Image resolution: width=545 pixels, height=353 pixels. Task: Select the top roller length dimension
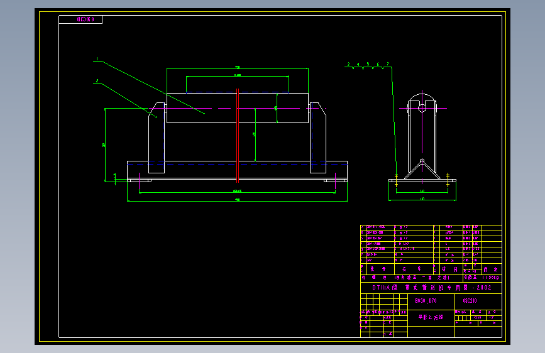[238, 68]
